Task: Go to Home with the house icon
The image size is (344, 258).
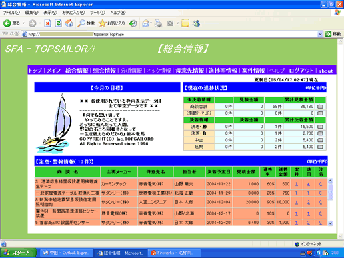Action: point(69,23)
